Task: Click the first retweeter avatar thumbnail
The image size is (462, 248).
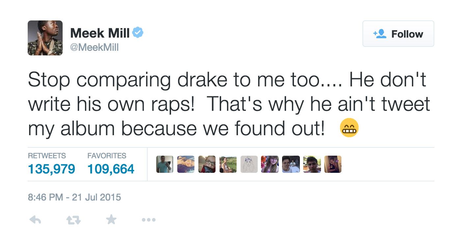Action: (x=164, y=164)
